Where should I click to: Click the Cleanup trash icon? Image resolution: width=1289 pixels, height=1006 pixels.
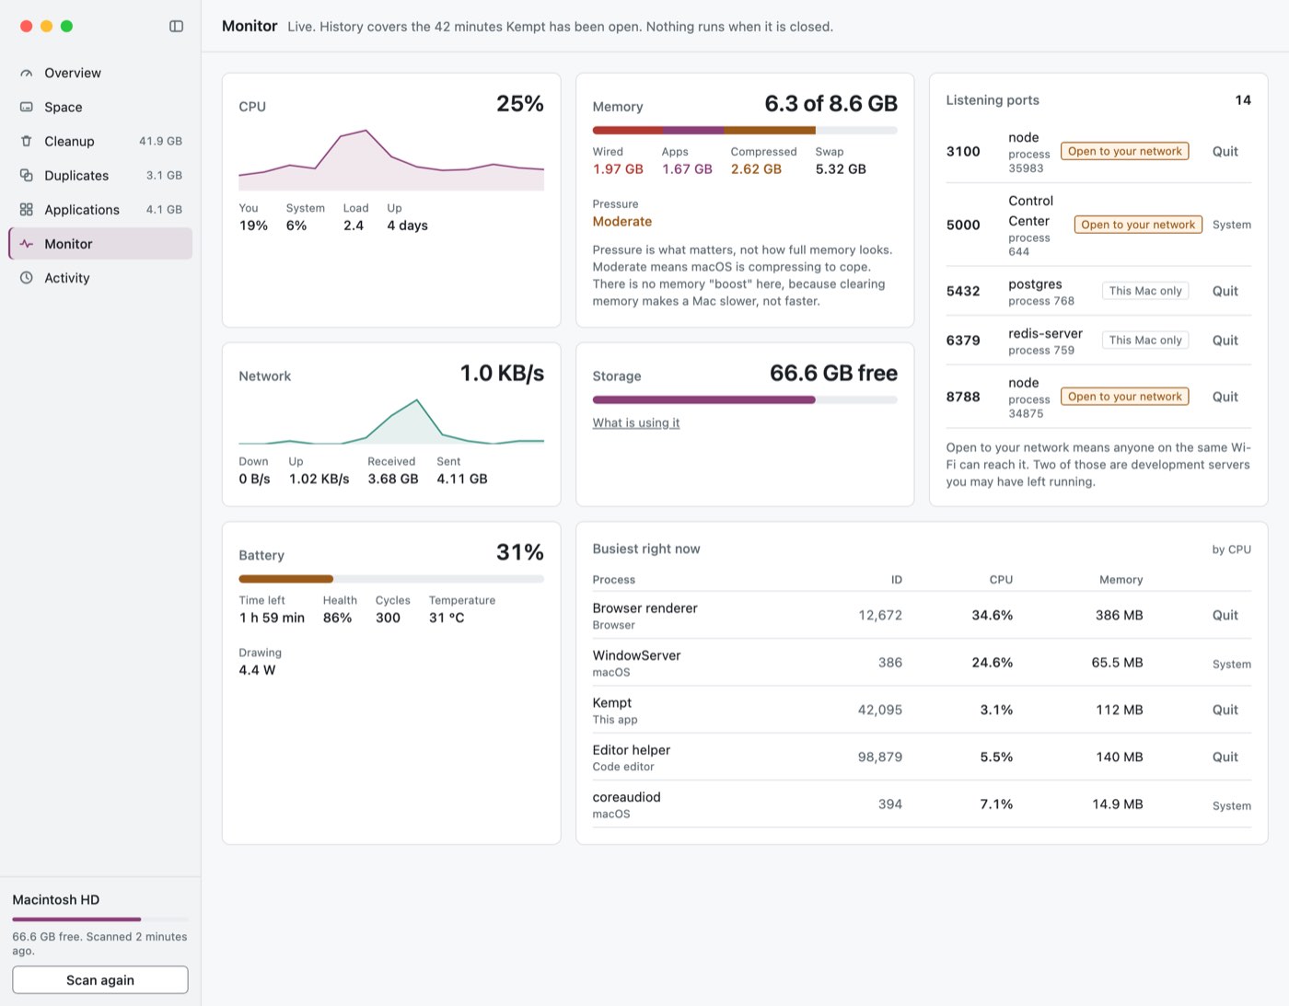click(x=27, y=141)
